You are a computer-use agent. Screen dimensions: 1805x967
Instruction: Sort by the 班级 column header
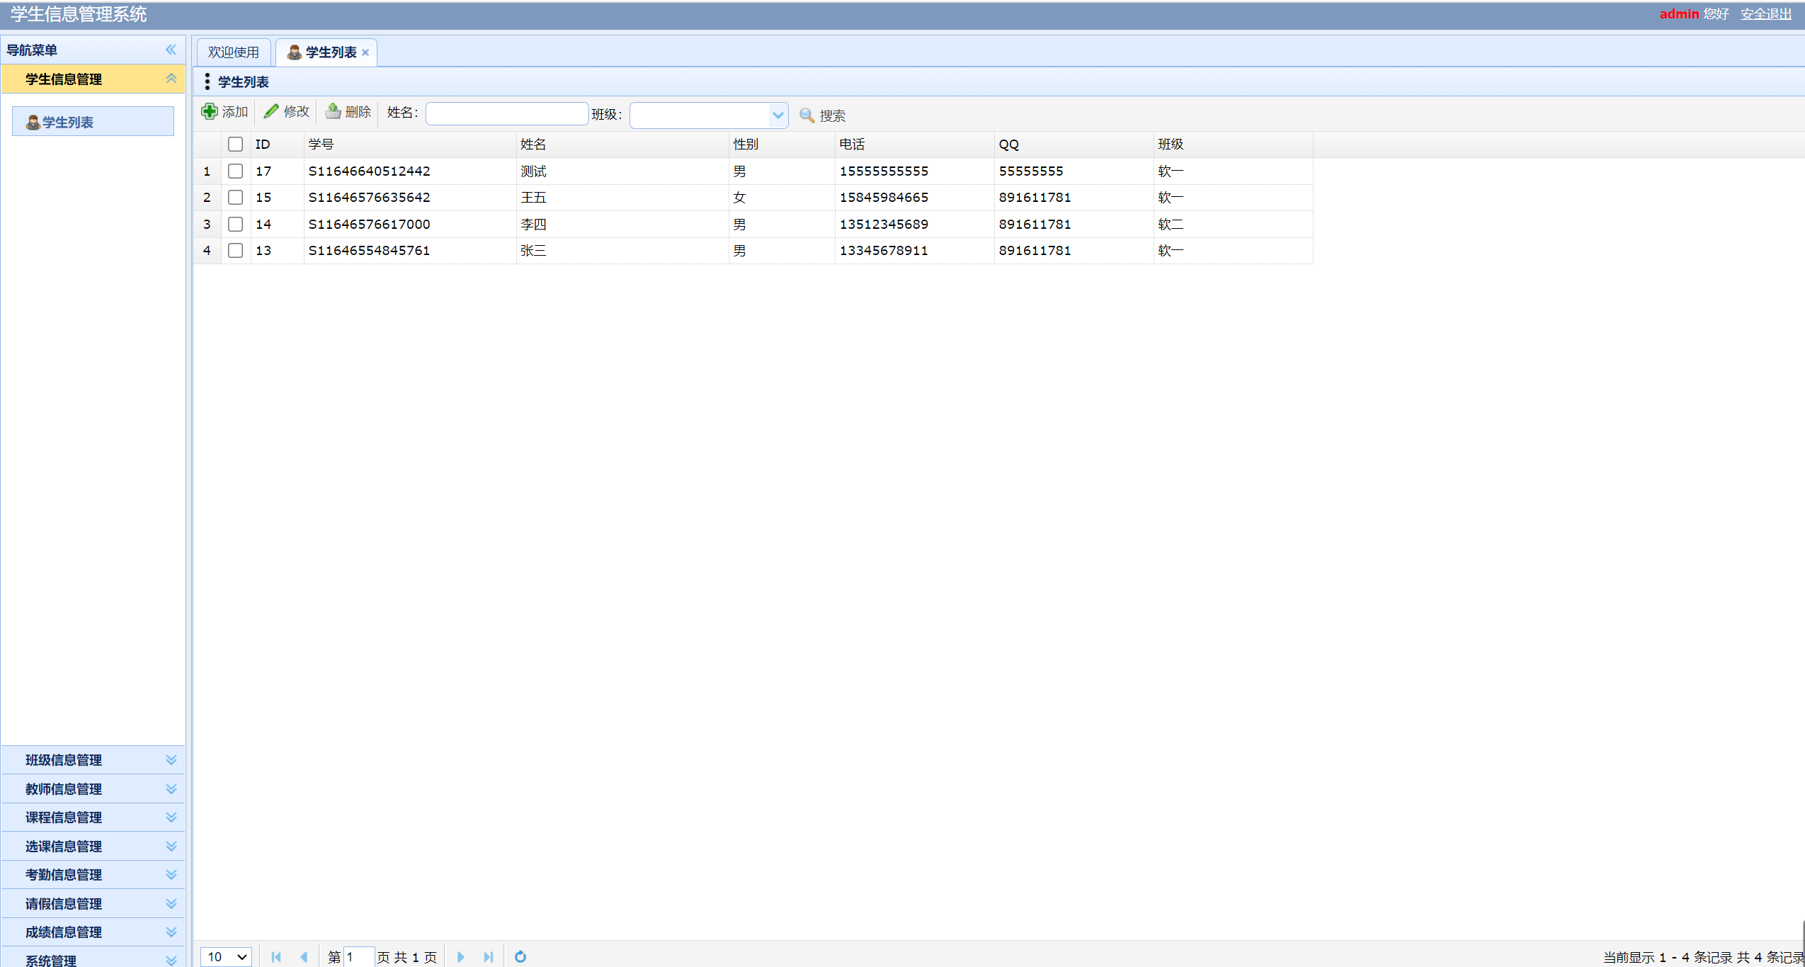(x=1234, y=145)
